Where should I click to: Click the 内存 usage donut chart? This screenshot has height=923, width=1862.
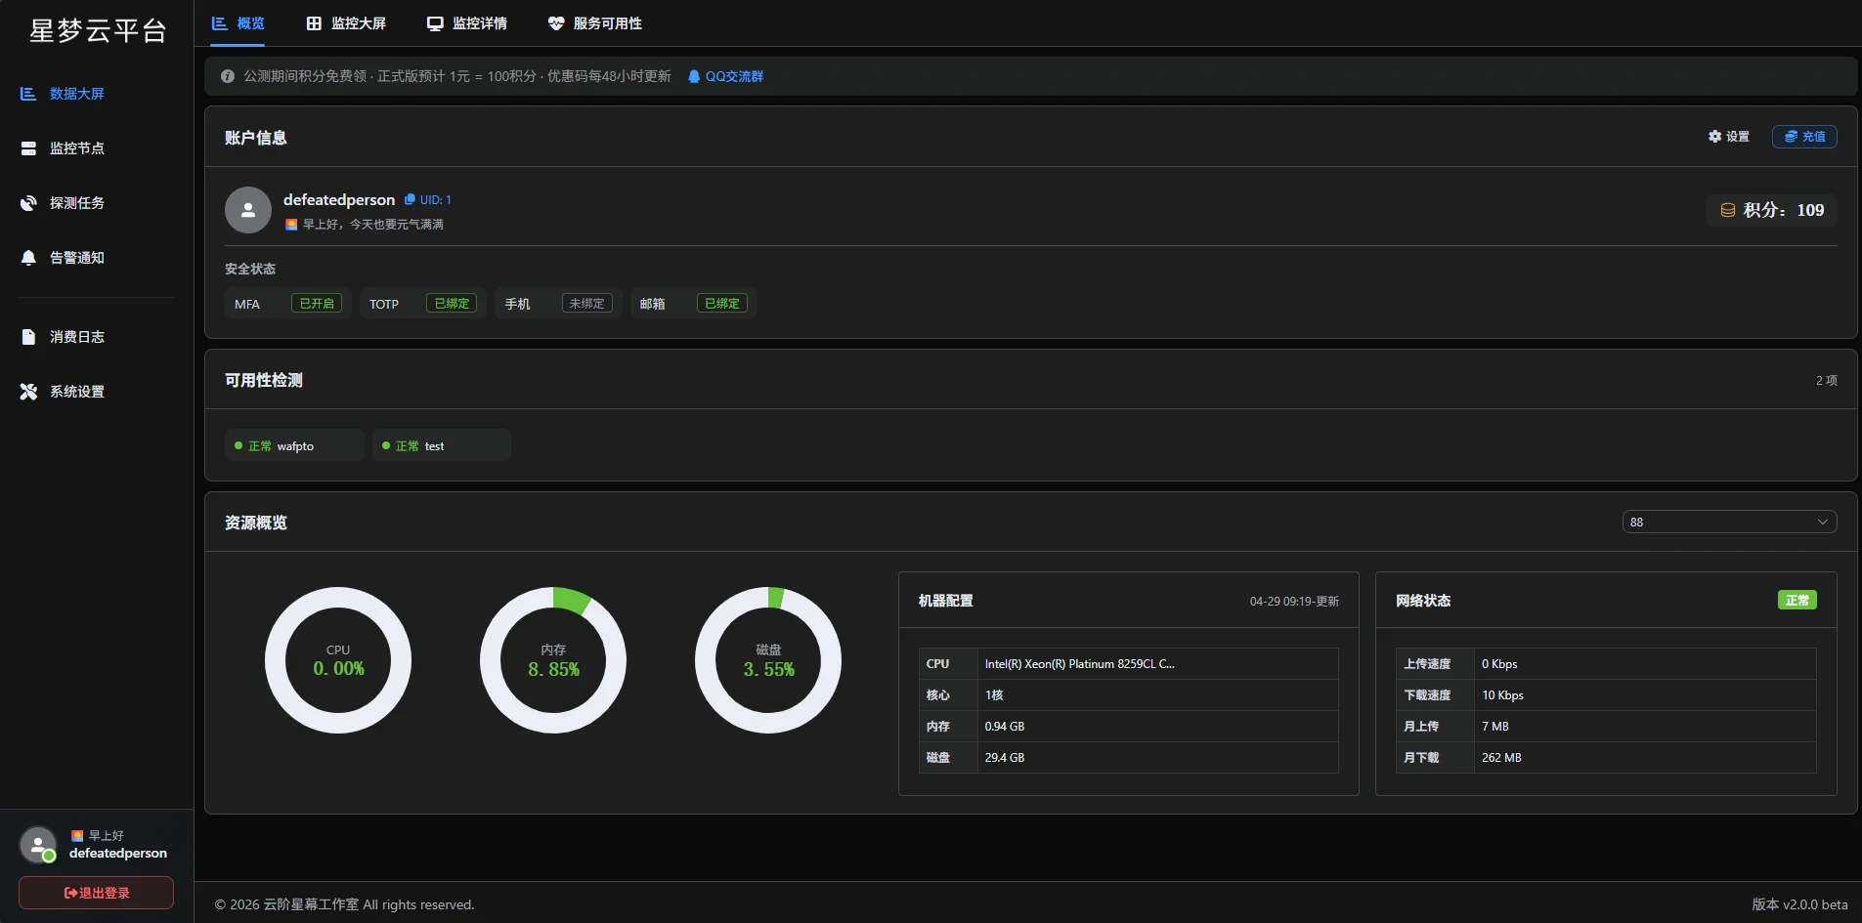[553, 660]
